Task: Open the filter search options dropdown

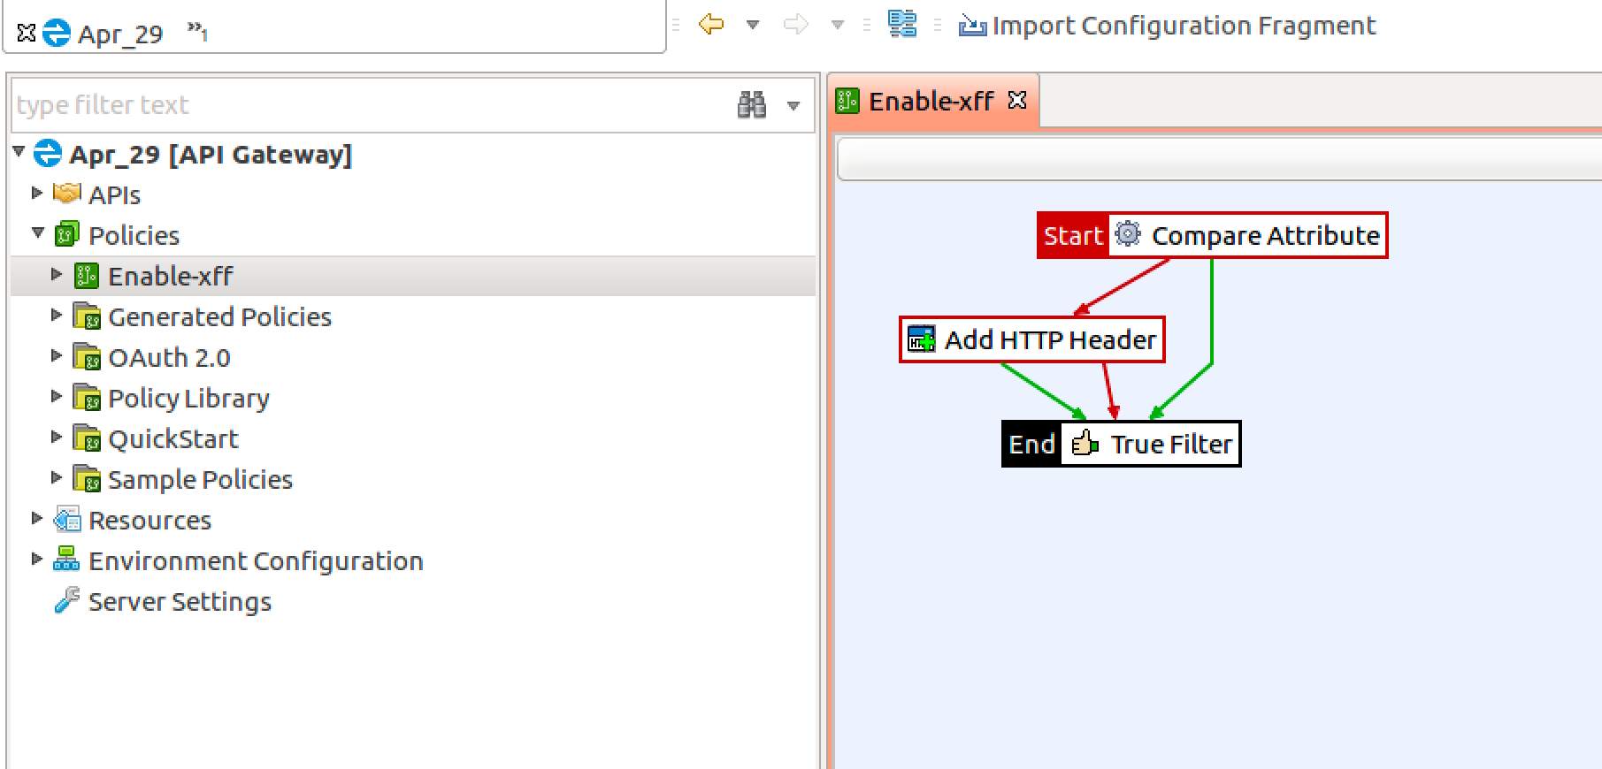Action: [x=793, y=106]
